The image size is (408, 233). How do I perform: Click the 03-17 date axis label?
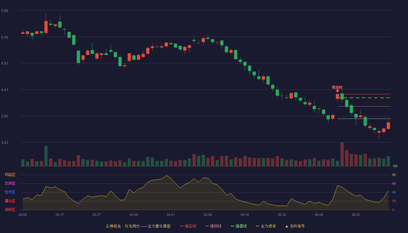[x=60, y=215]
